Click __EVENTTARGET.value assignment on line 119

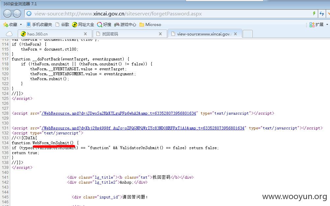coord(78,69)
